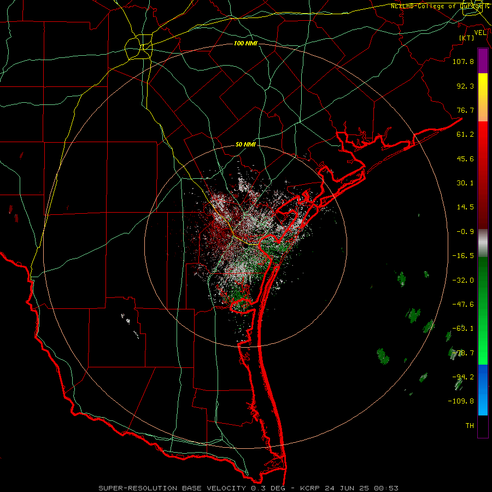492x492 pixels.
Task: Click the purple segment of the color bar
Action: pyautogui.click(x=483, y=61)
